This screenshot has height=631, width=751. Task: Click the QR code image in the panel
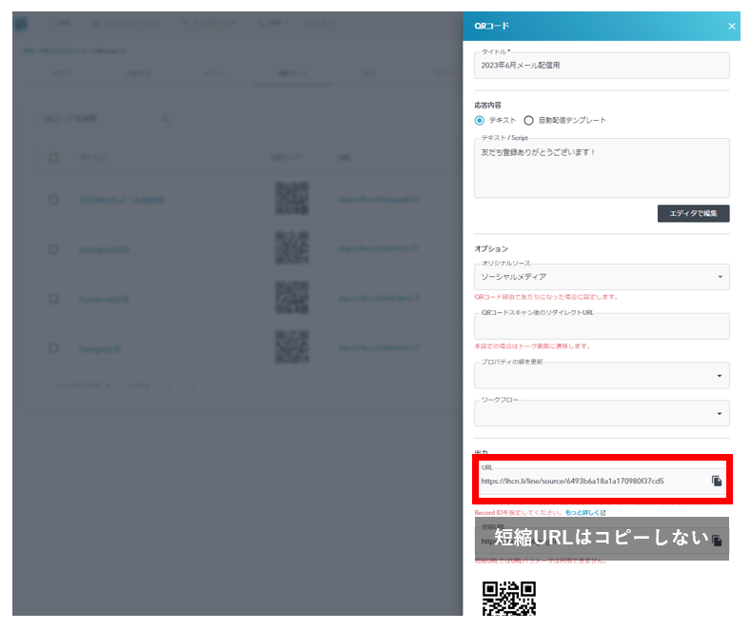click(508, 600)
